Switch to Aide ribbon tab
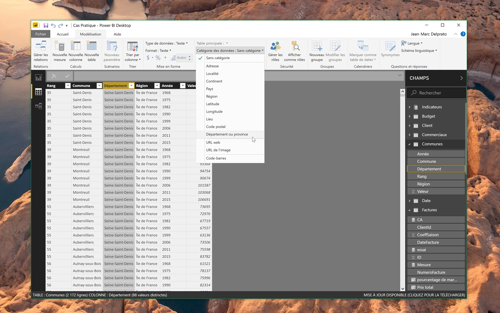 (117, 34)
